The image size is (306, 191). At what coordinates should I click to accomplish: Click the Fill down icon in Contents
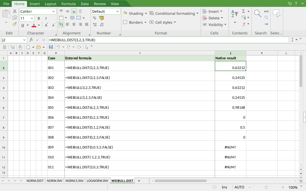click(244, 18)
